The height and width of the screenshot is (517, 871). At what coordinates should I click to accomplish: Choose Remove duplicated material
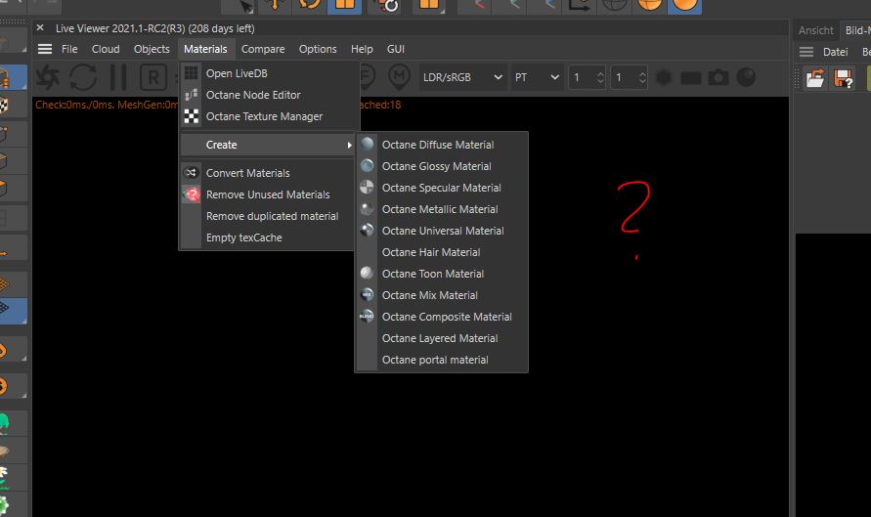pyautogui.click(x=268, y=217)
